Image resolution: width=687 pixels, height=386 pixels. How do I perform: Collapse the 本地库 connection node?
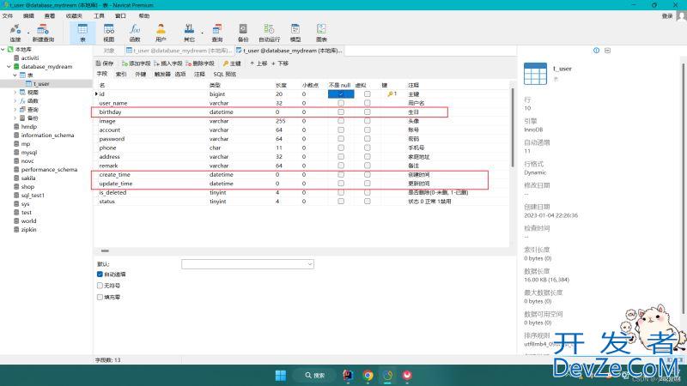pyautogui.click(x=3, y=50)
